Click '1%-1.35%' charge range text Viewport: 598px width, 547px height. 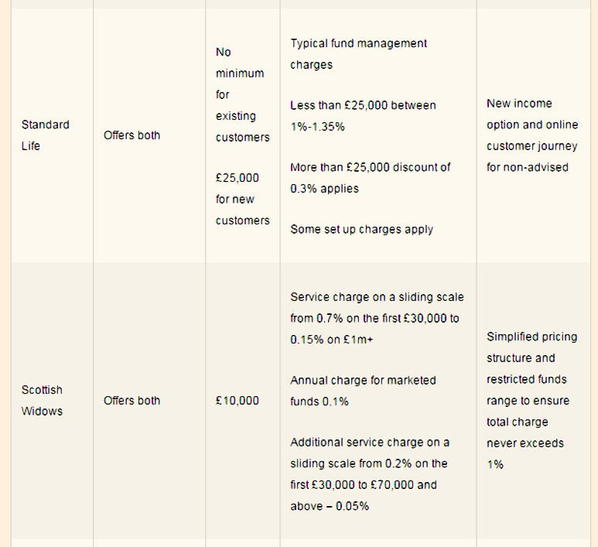coord(317,127)
